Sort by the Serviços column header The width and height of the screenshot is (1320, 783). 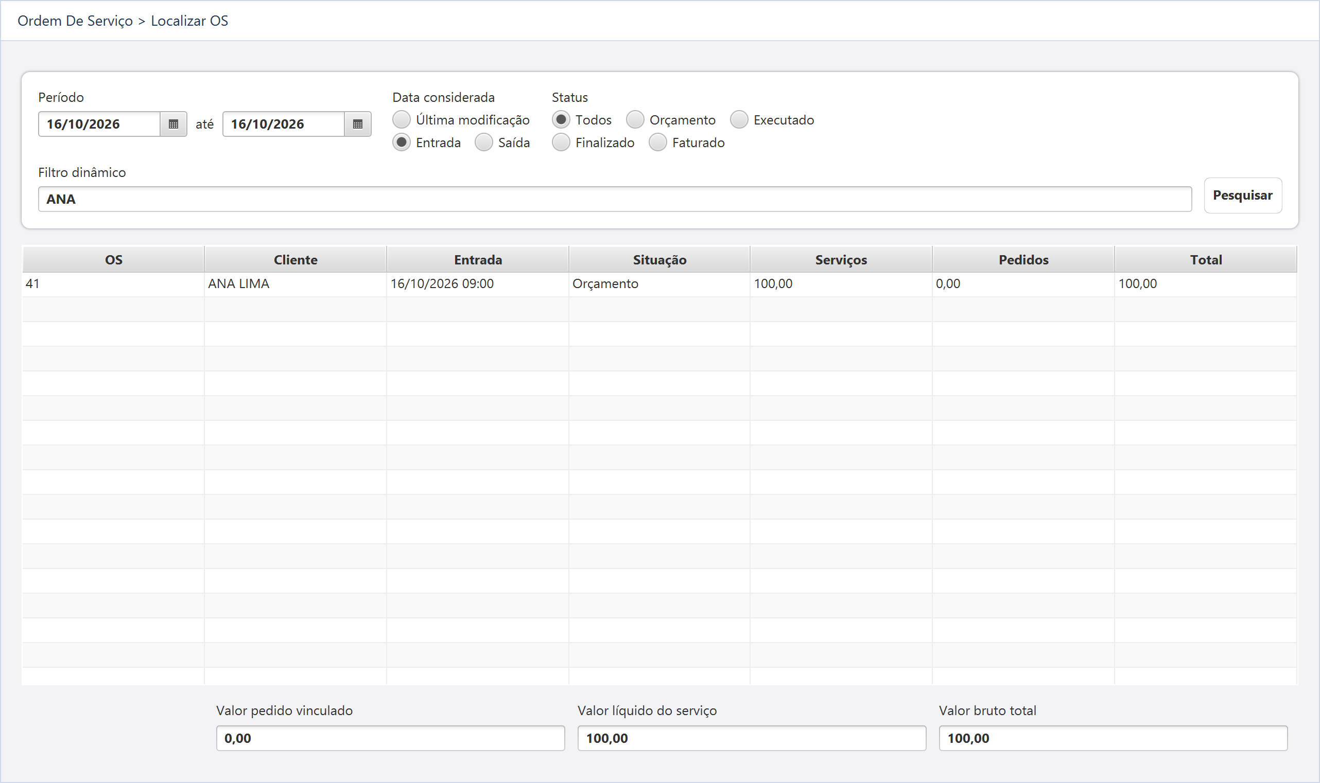click(841, 260)
